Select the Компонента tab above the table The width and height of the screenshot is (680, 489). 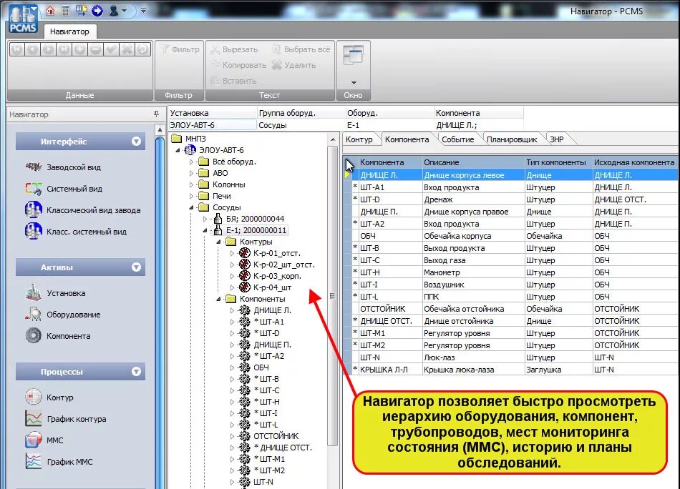[x=407, y=139]
